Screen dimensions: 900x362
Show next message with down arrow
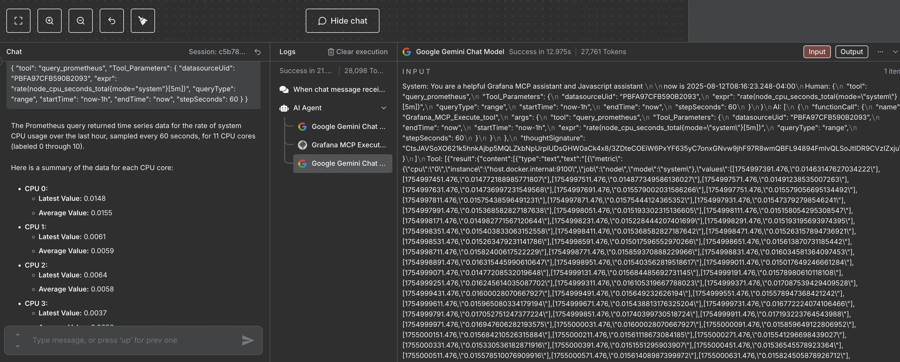18,346
